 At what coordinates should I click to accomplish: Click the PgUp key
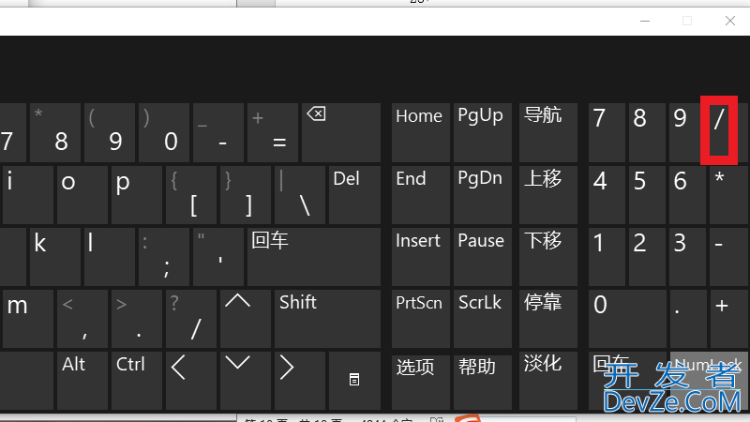coord(483,132)
